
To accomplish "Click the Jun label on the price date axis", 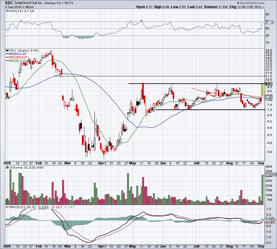I will [163, 163].
